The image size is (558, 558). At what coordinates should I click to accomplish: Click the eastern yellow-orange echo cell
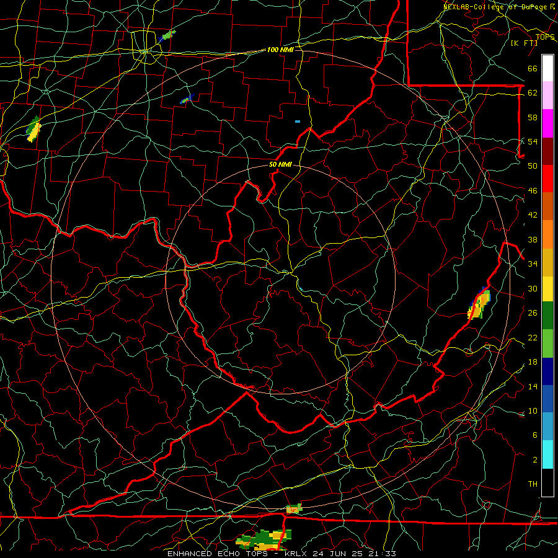point(479,304)
